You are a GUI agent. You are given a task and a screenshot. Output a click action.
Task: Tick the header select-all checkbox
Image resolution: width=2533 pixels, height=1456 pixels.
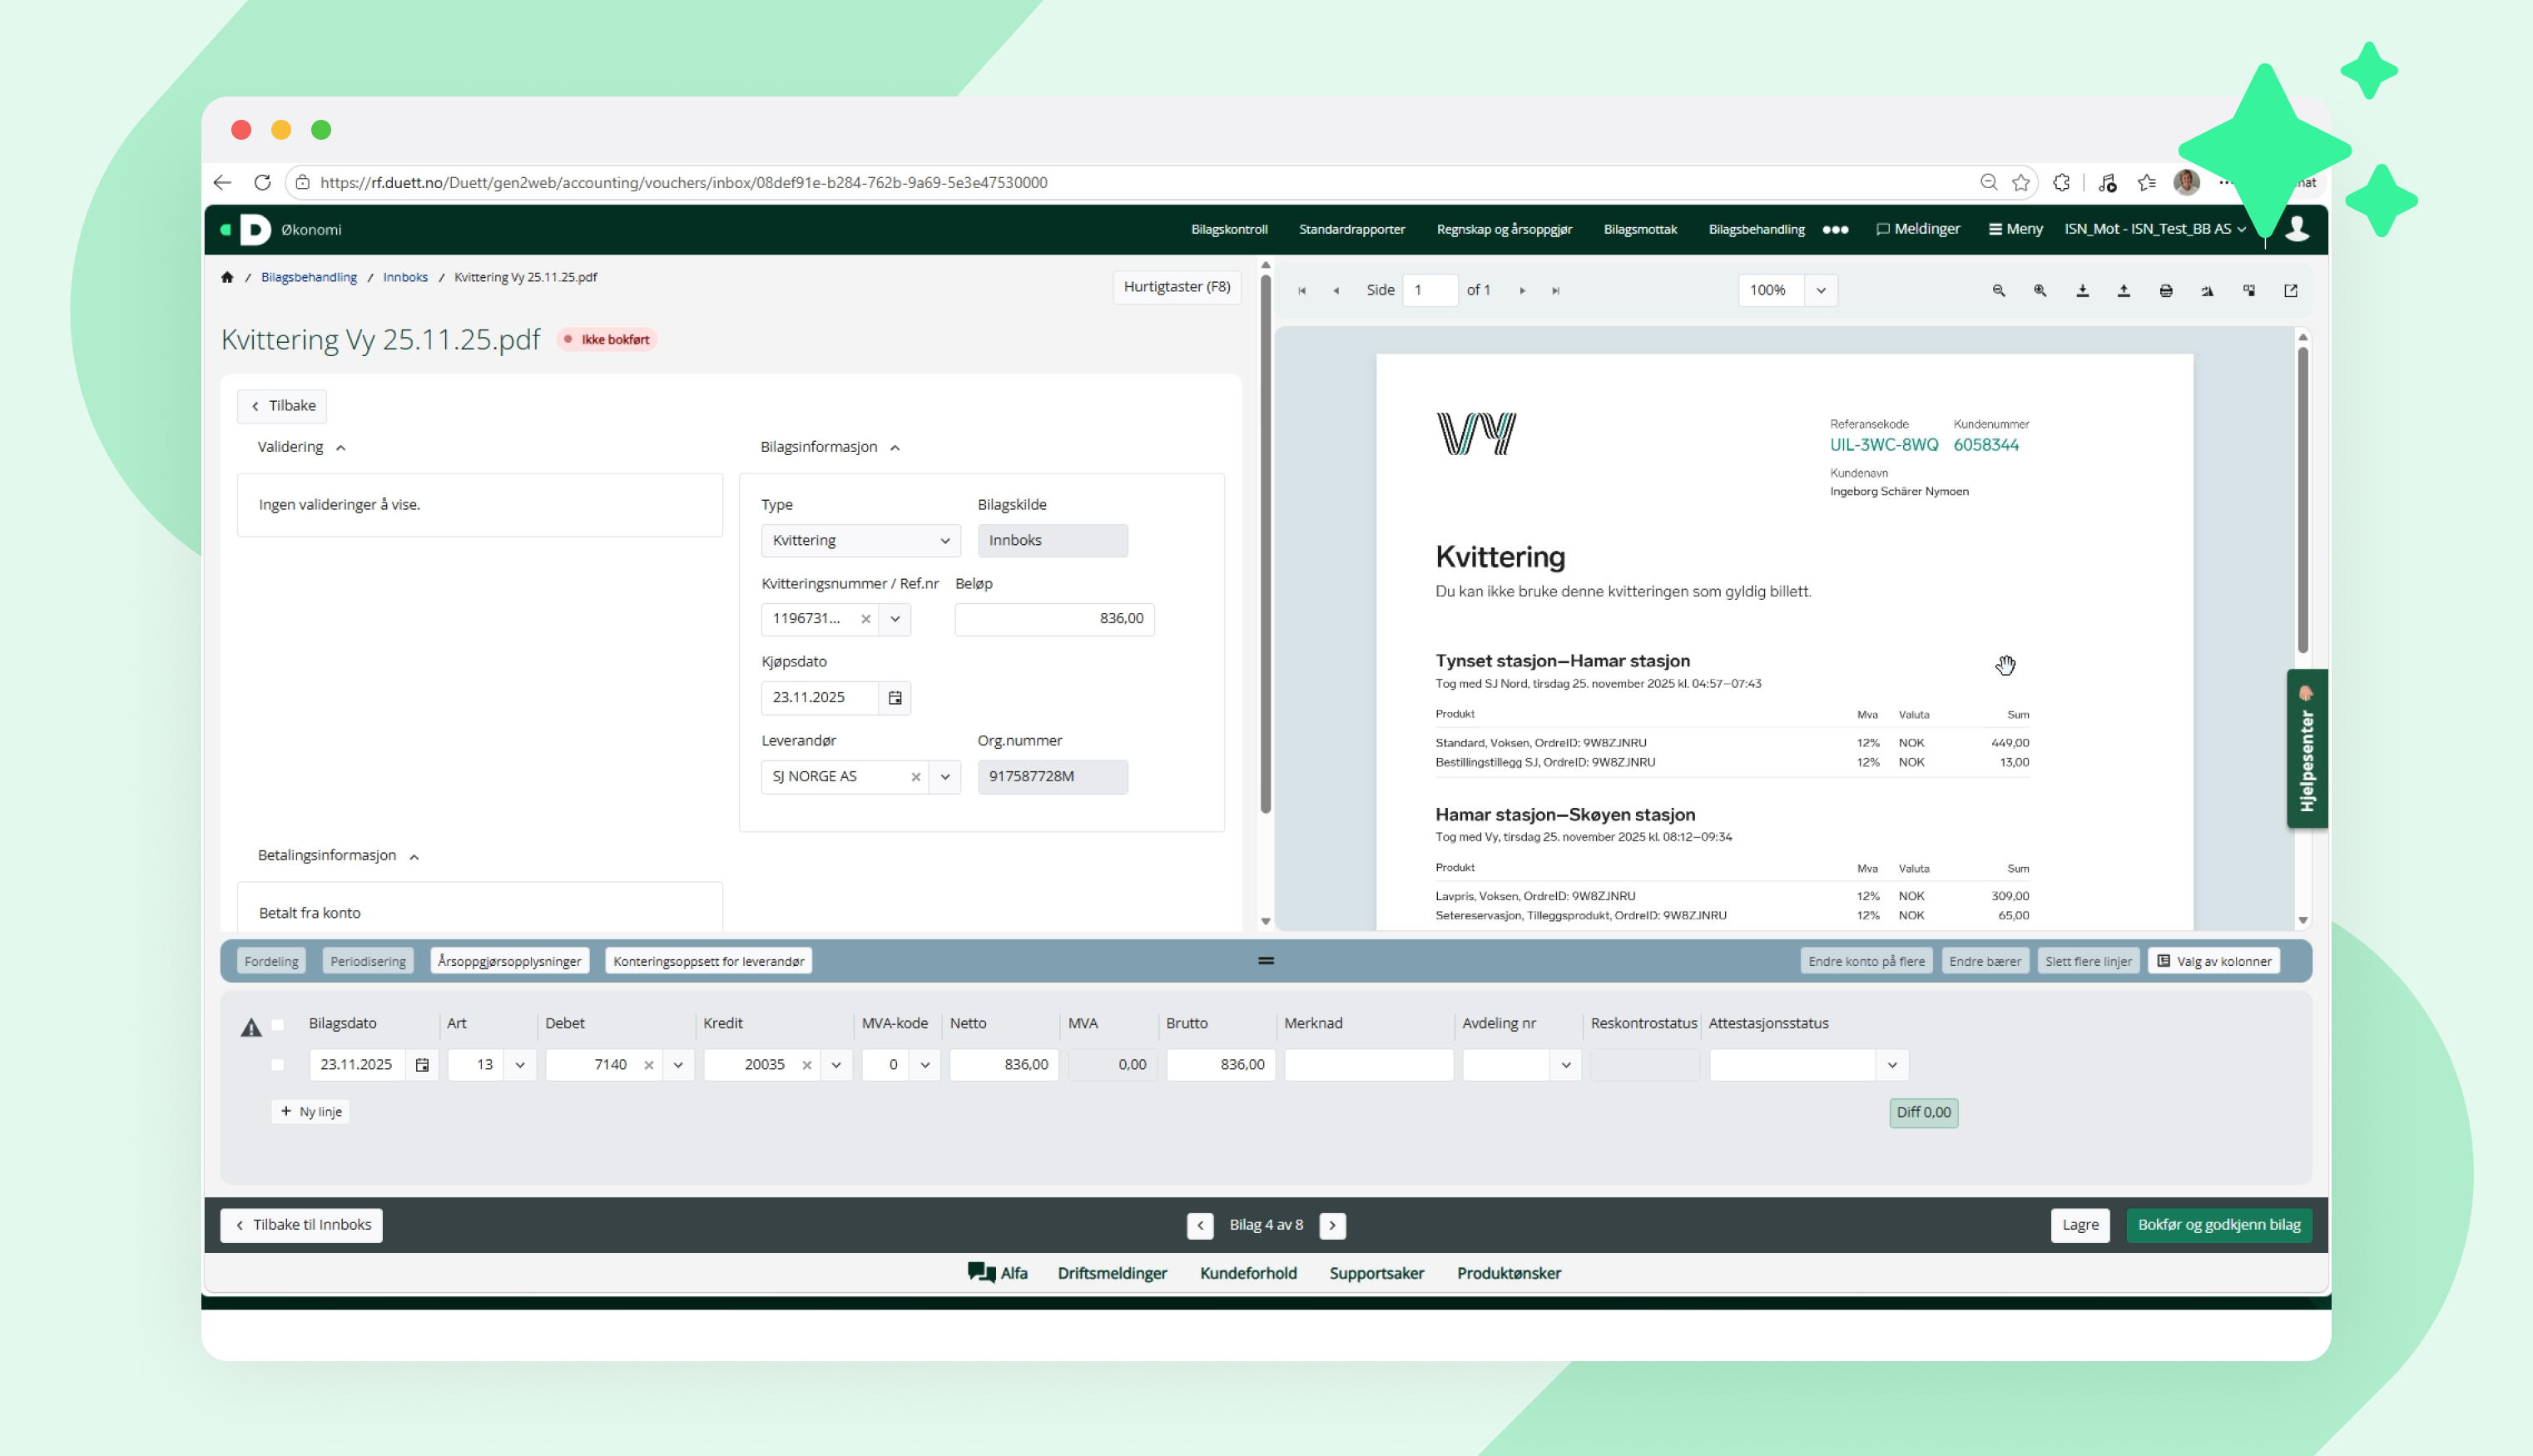pos(278,1025)
